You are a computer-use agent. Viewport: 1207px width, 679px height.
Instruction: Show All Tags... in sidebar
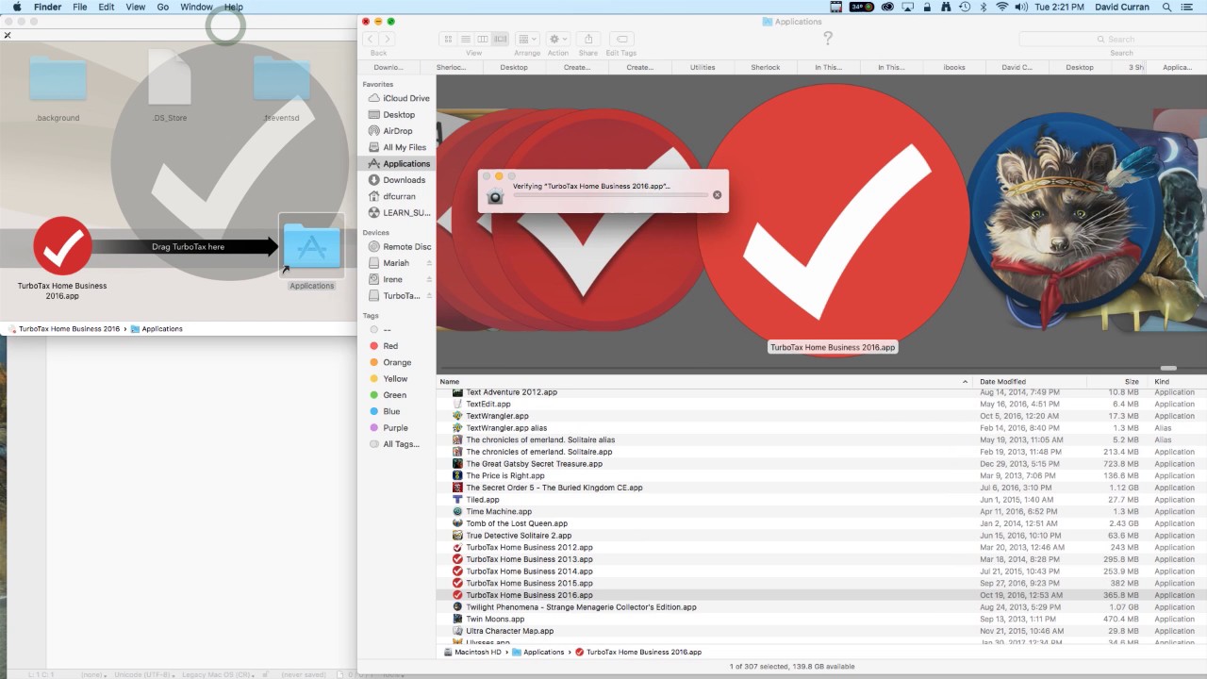[396, 444]
